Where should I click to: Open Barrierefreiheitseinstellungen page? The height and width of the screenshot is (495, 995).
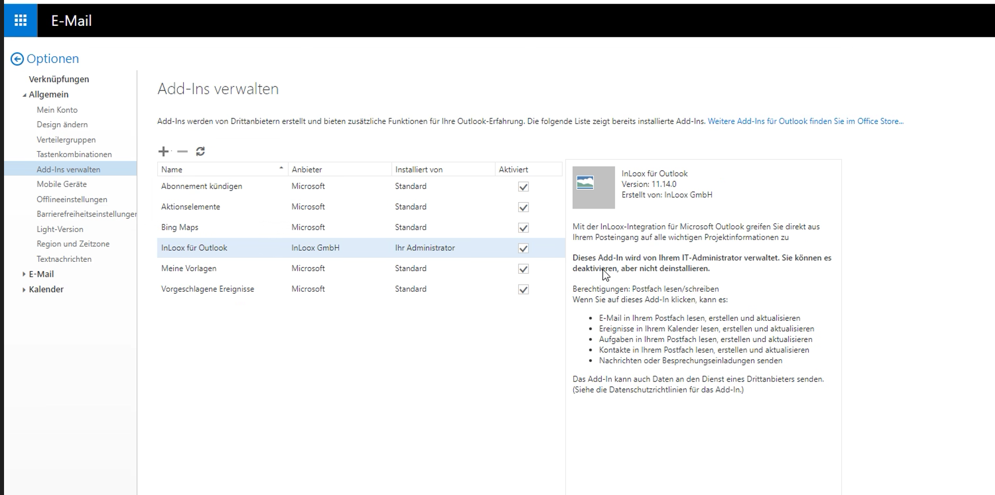[86, 214]
